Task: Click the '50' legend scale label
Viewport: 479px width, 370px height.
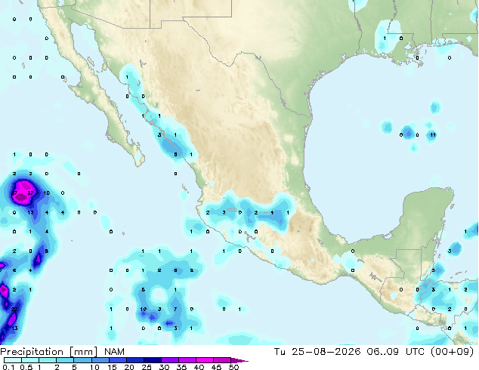Action: coord(233,367)
